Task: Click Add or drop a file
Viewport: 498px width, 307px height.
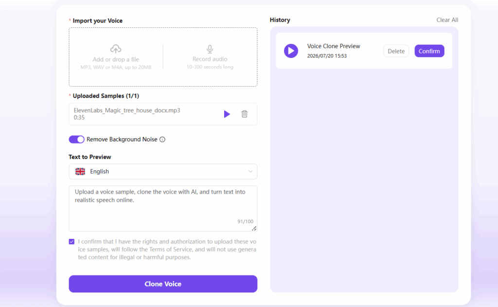Action: coord(116,59)
